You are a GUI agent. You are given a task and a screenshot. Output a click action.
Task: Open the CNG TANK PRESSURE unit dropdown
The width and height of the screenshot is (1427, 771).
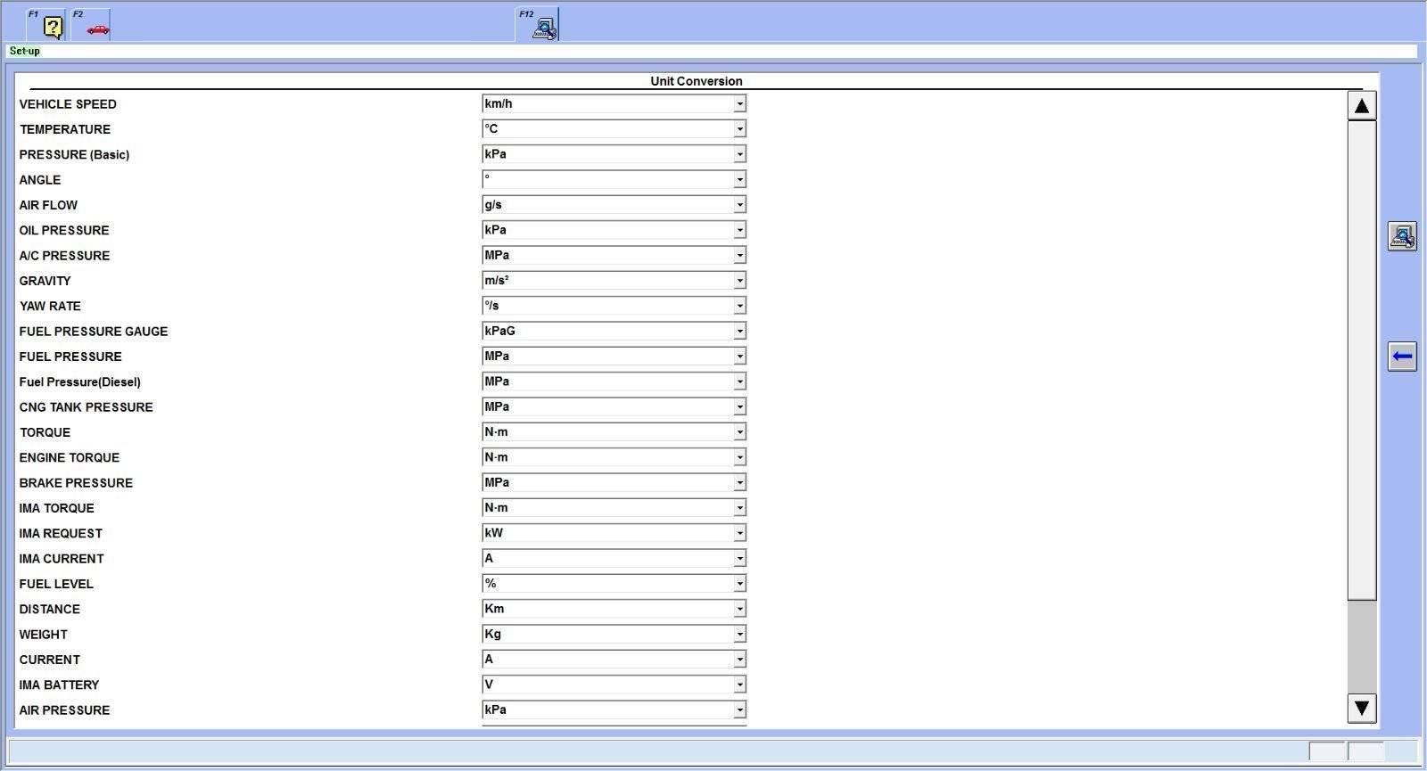coord(614,406)
